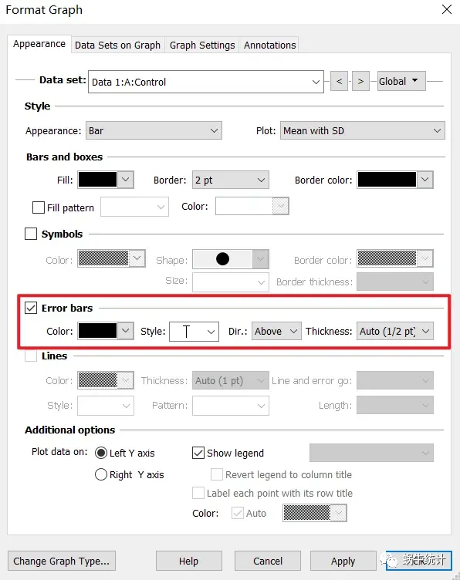460x580 pixels.
Task: Uncheck the Show legend checkbox
Action: (x=198, y=453)
